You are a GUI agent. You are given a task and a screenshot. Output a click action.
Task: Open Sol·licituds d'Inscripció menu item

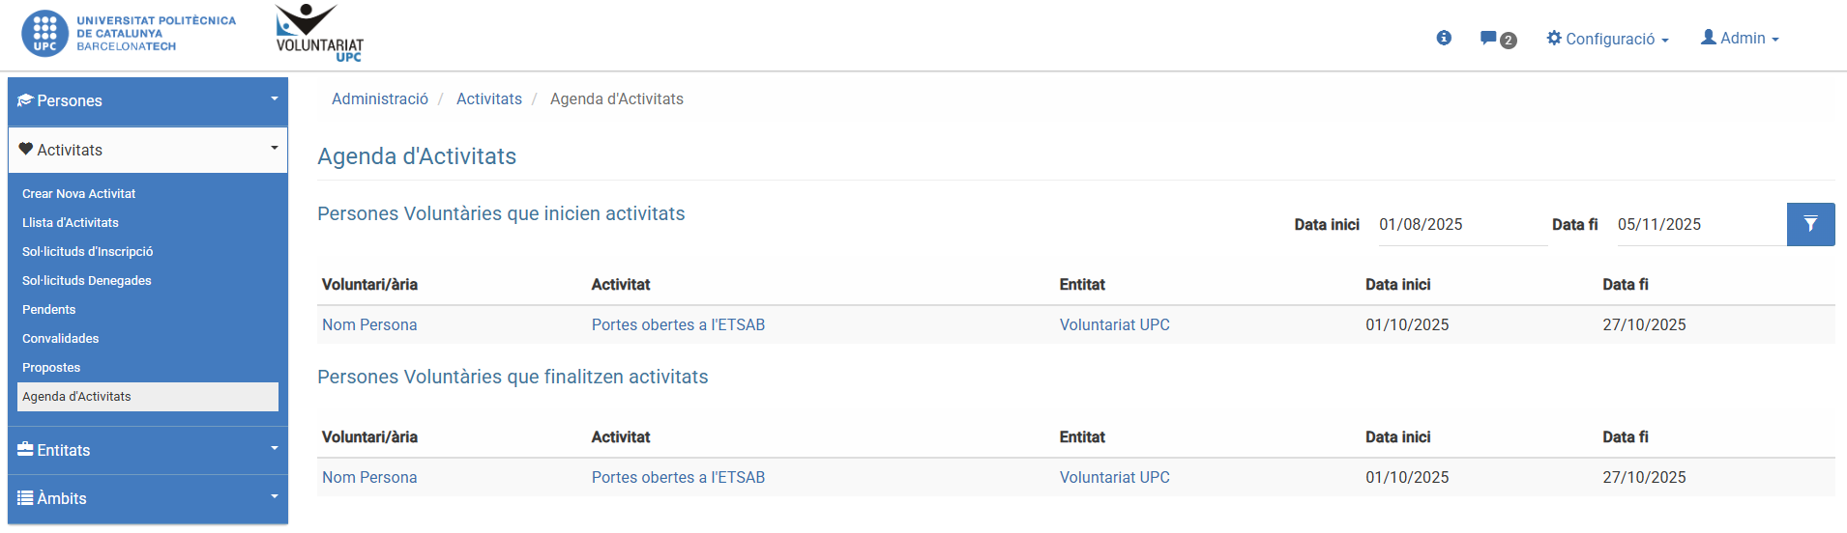pyautogui.click(x=88, y=251)
